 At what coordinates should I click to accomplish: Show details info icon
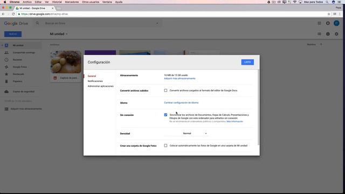(328, 34)
